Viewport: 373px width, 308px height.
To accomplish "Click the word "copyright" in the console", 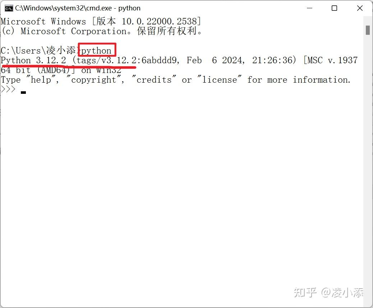I will [x=93, y=80].
